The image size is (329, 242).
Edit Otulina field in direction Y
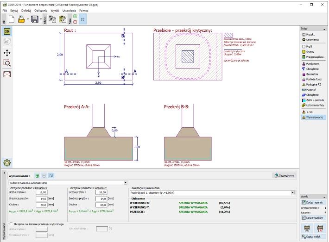coord(101,205)
